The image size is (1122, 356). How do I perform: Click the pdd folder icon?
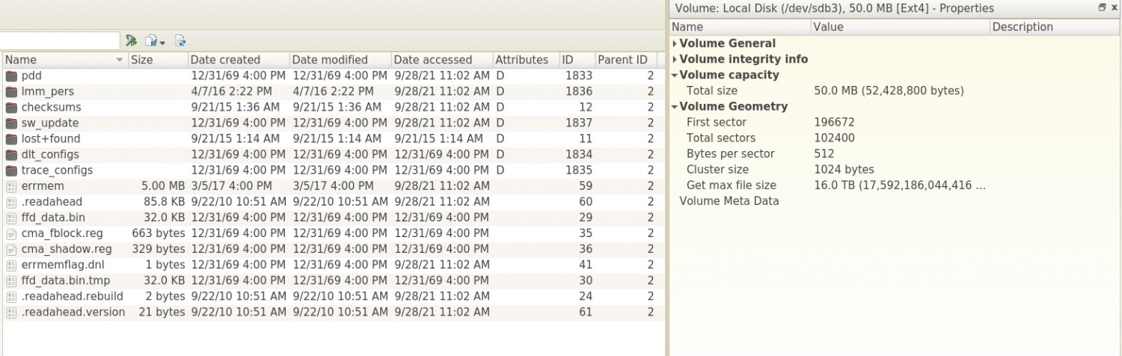coord(11,76)
